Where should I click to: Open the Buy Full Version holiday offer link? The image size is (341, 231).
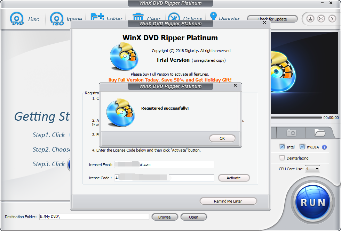tap(170, 80)
